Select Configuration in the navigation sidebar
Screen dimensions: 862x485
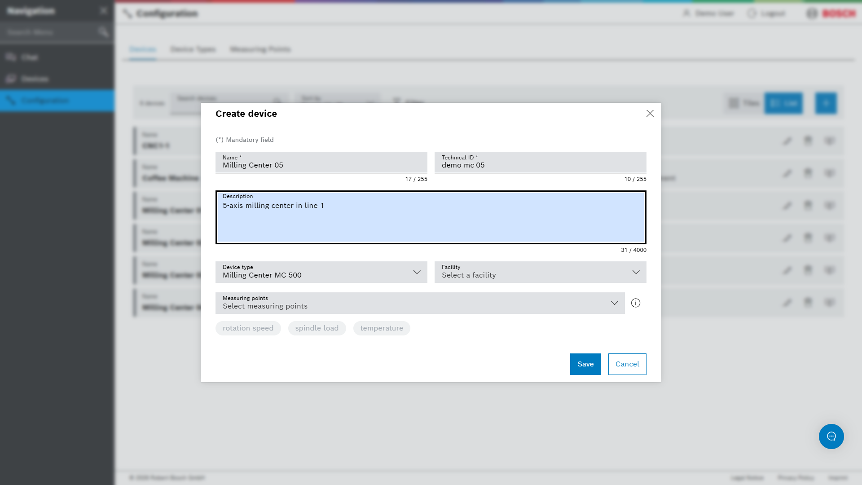57,101
